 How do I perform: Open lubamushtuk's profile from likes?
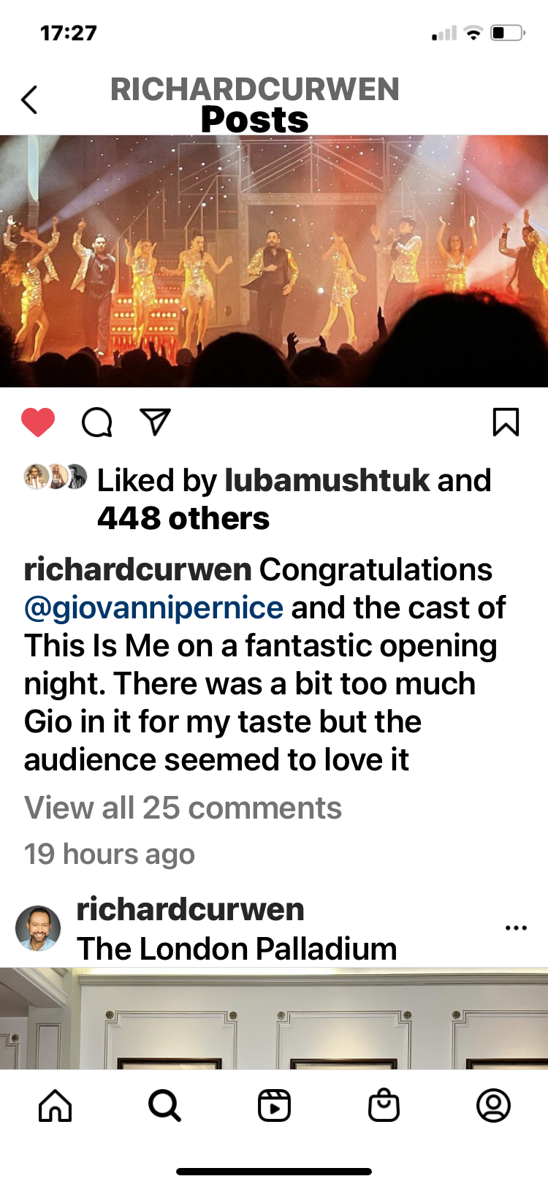click(327, 480)
